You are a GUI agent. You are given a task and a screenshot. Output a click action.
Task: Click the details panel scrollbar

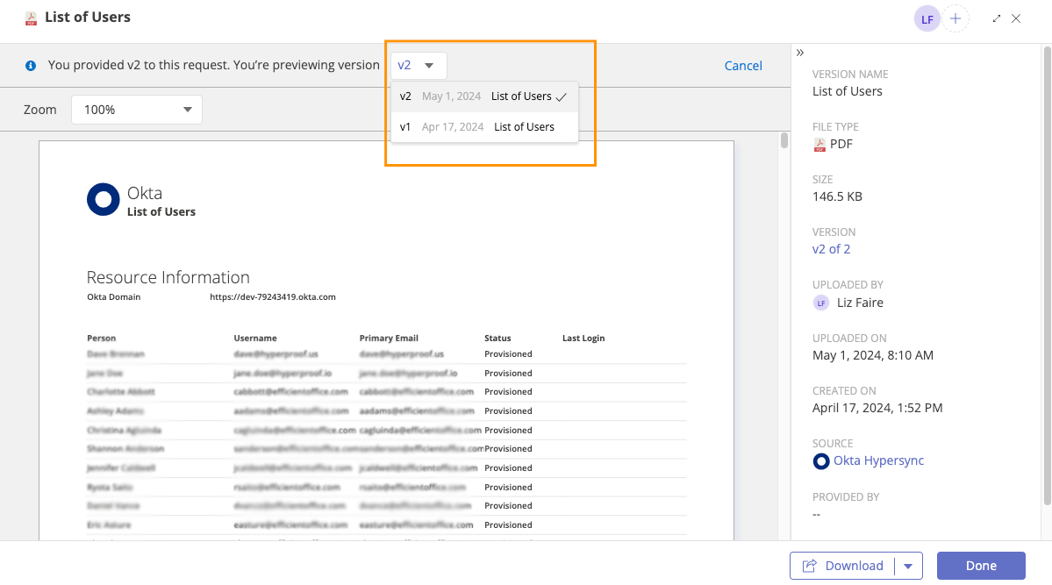(1047, 275)
